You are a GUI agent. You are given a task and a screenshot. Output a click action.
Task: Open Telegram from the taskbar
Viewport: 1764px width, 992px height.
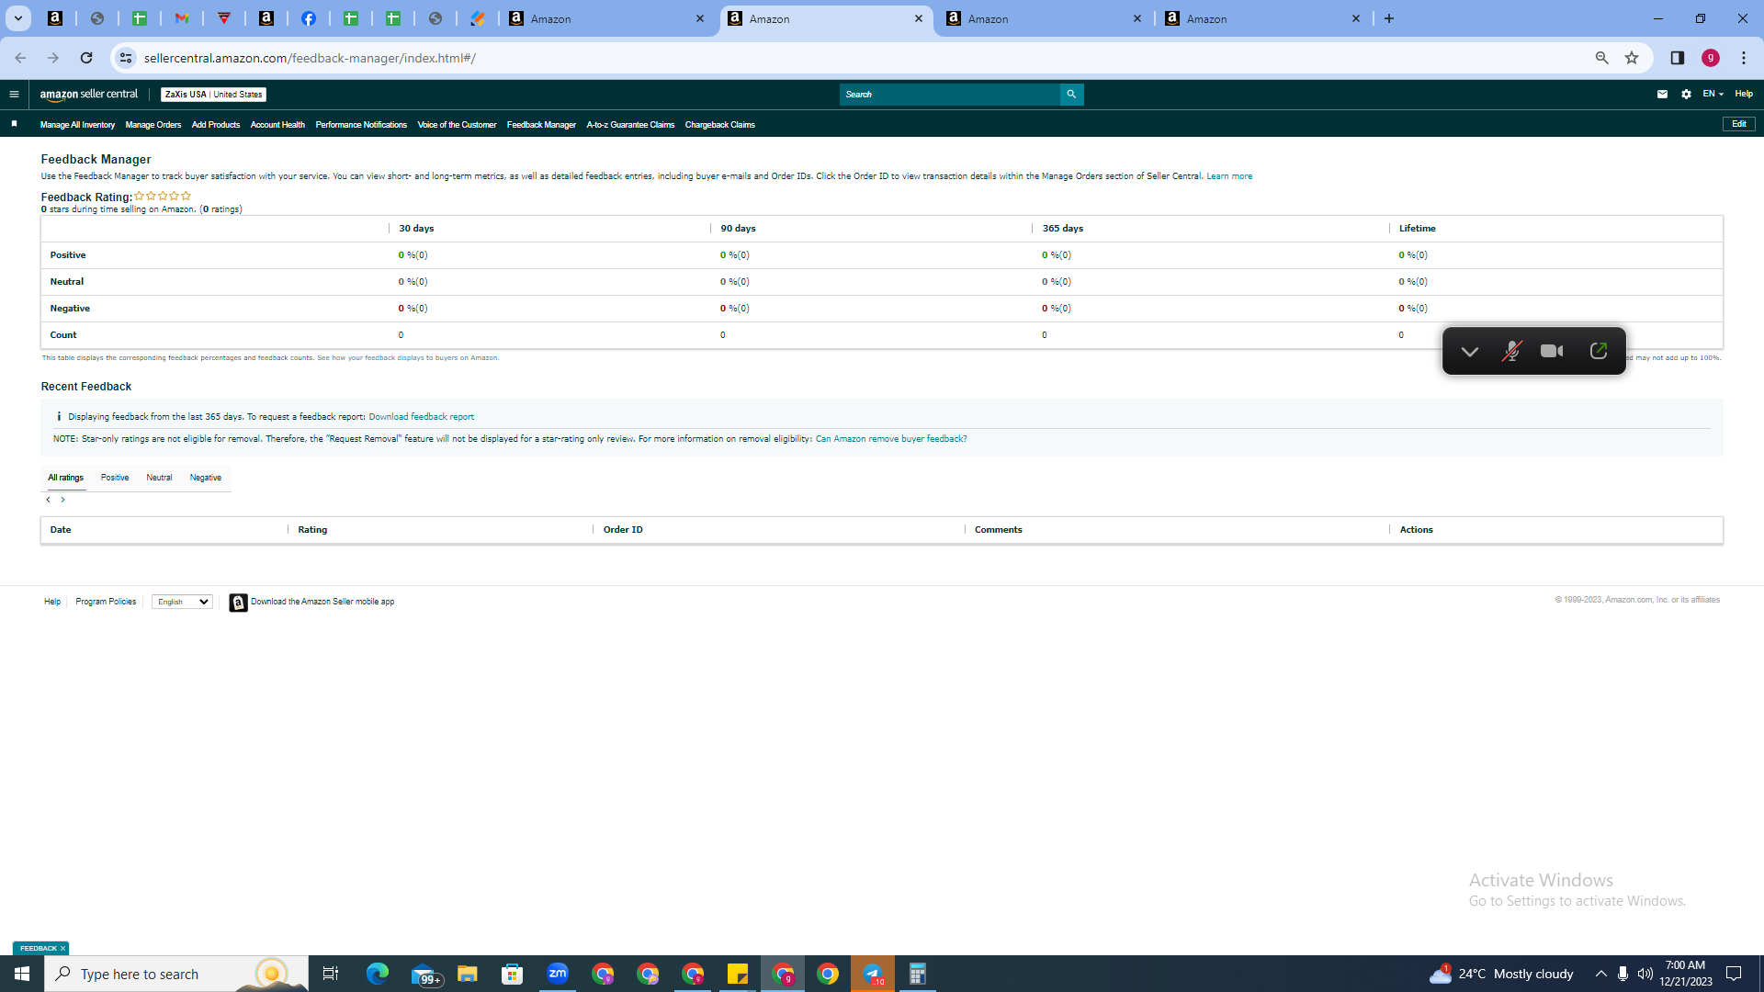tap(873, 974)
